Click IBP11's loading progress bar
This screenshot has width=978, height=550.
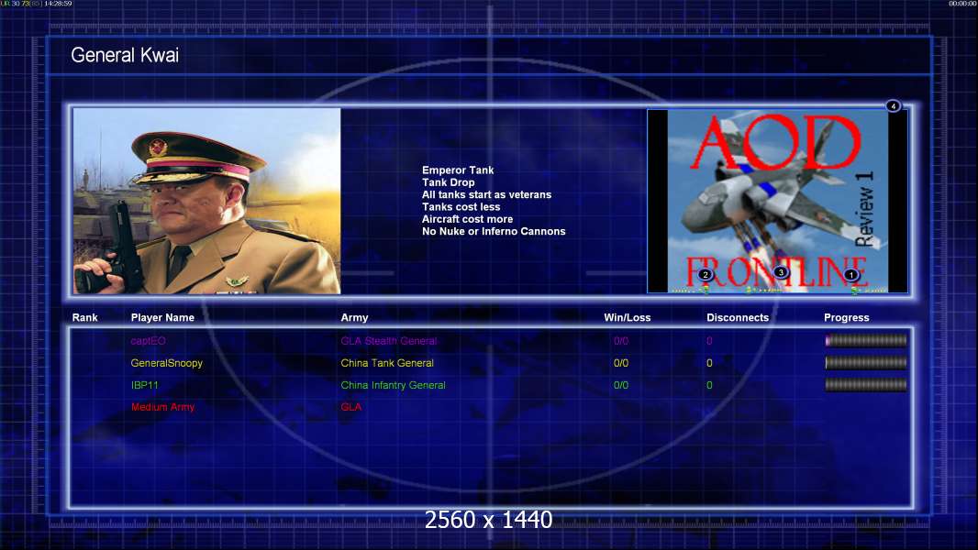pyautogui.click(x=866, y=385)
